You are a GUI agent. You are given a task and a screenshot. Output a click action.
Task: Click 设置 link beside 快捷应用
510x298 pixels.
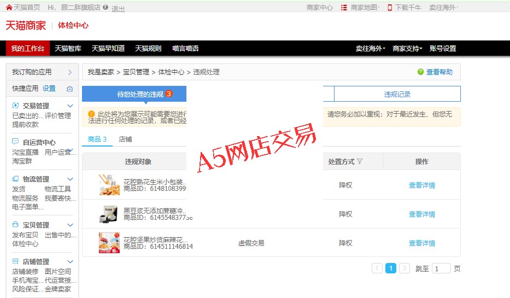49,89
